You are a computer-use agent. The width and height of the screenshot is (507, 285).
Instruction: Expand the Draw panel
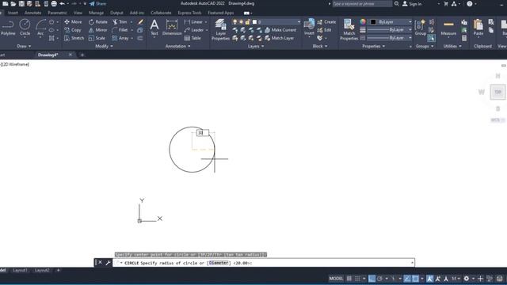point(24,46)
